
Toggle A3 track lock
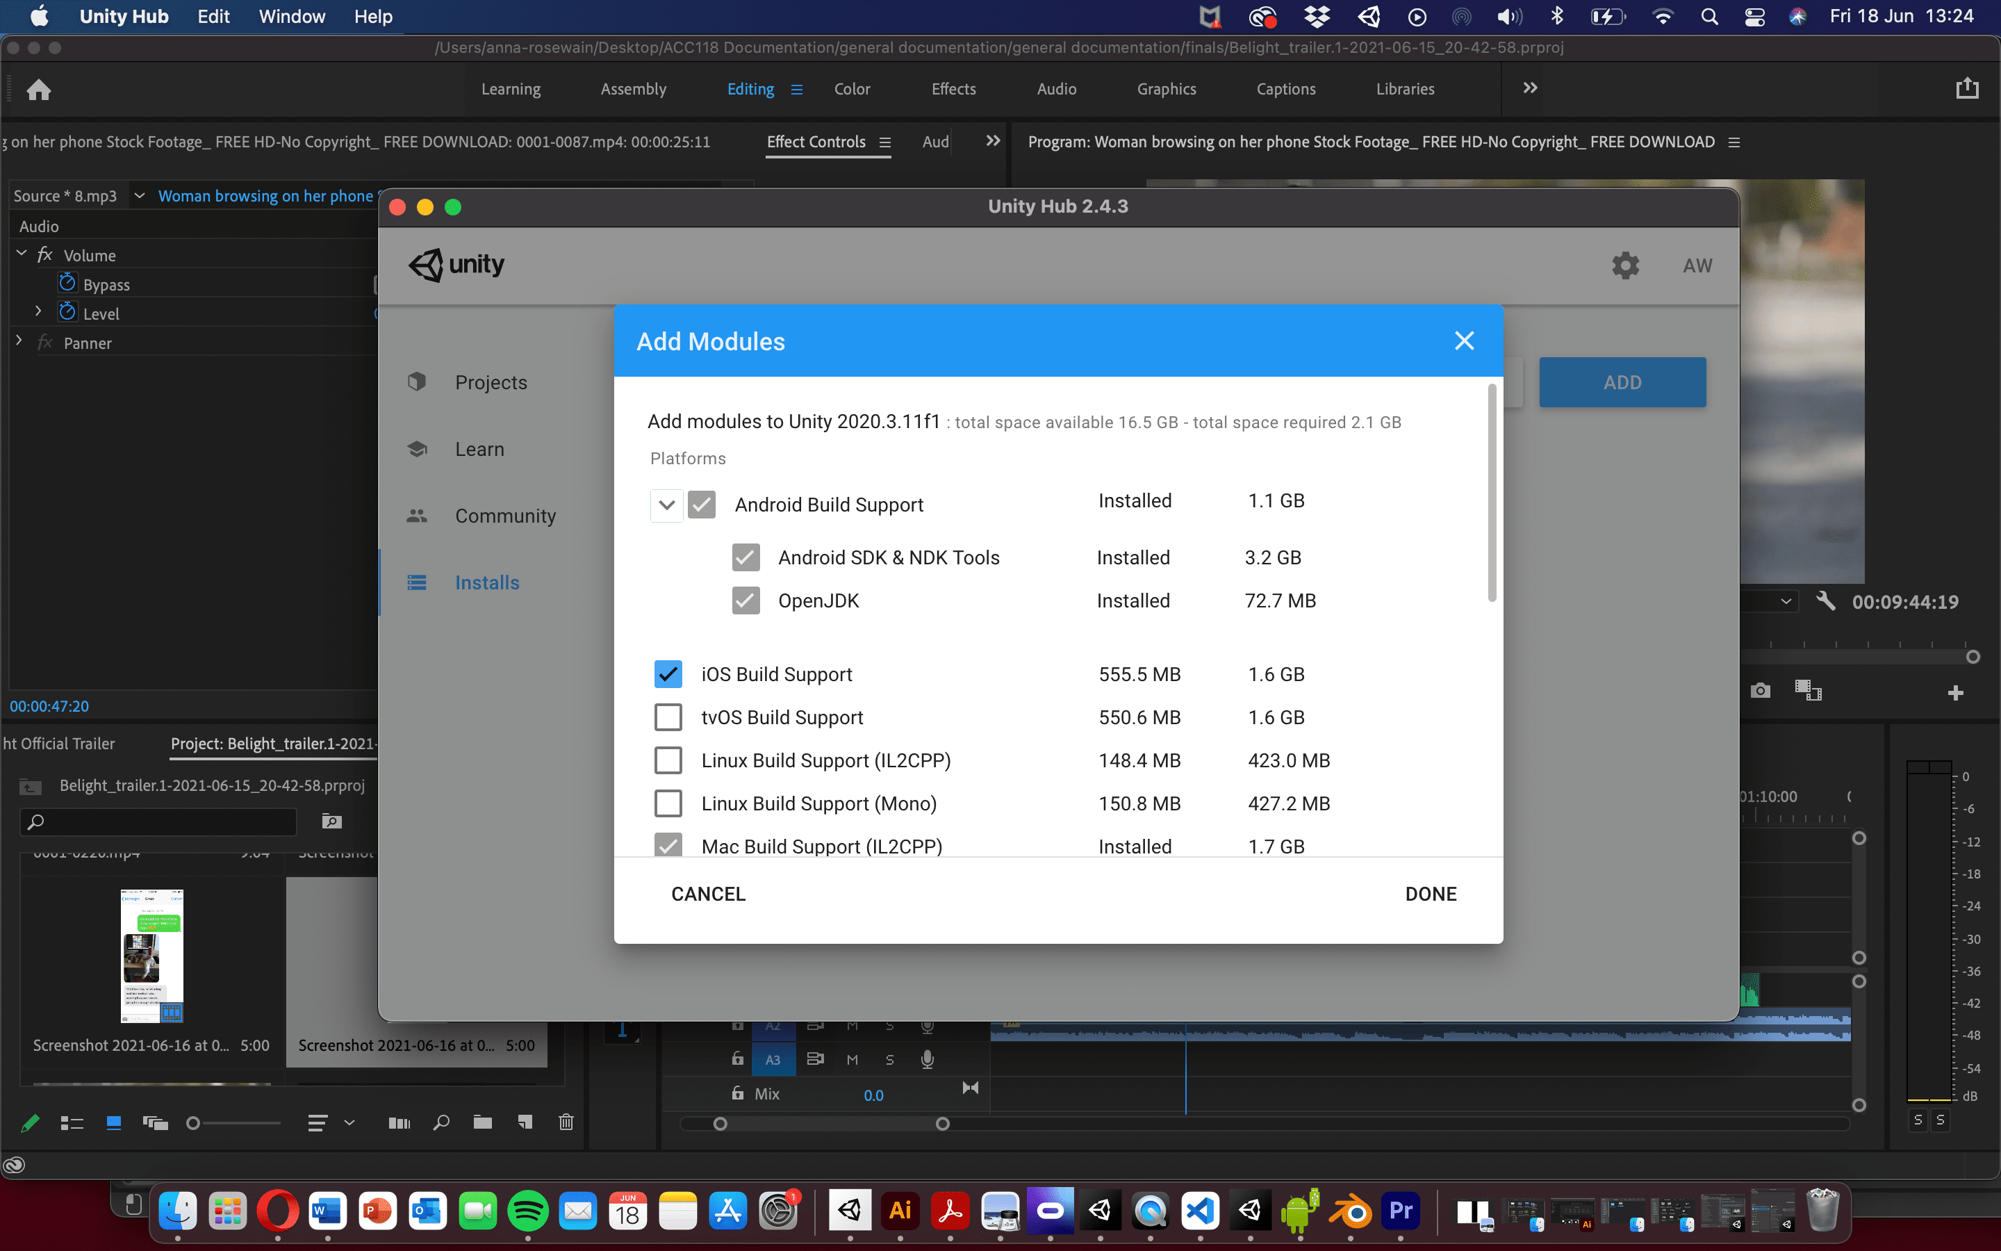736,1058
